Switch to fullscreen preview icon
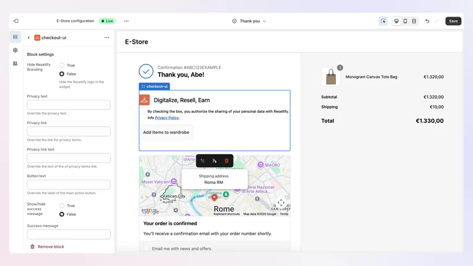This screenshot has width=473, height=266. pos(414,21)
